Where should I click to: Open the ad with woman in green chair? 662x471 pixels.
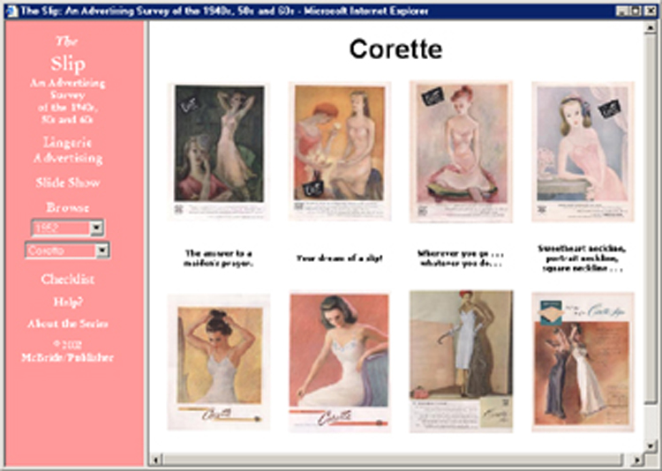(219, 151)
